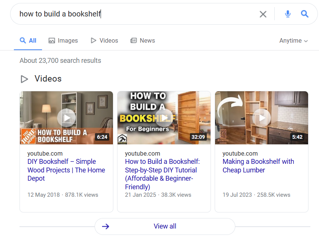The image size is (319, 242).
Task: Click the View all videos button
Action: pyautogui.click(x=165, y=226)
